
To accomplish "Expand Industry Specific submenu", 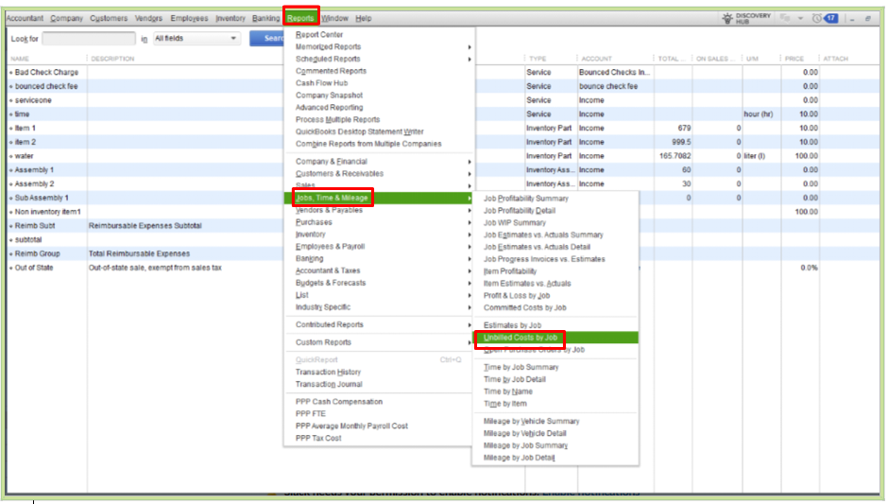I will pos(380,307).
